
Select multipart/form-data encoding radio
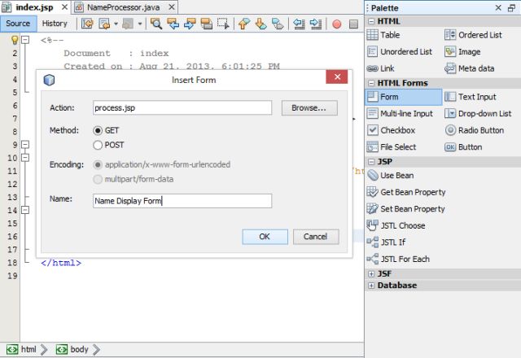(98, 179)
